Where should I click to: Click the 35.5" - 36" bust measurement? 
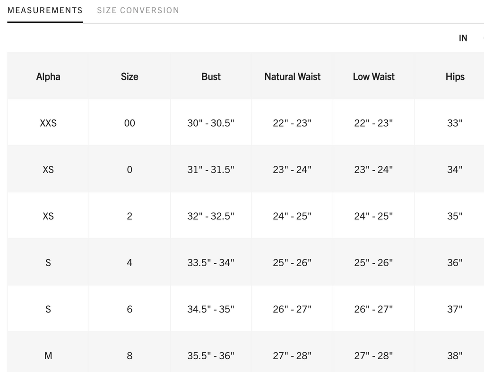coord(211,355)
